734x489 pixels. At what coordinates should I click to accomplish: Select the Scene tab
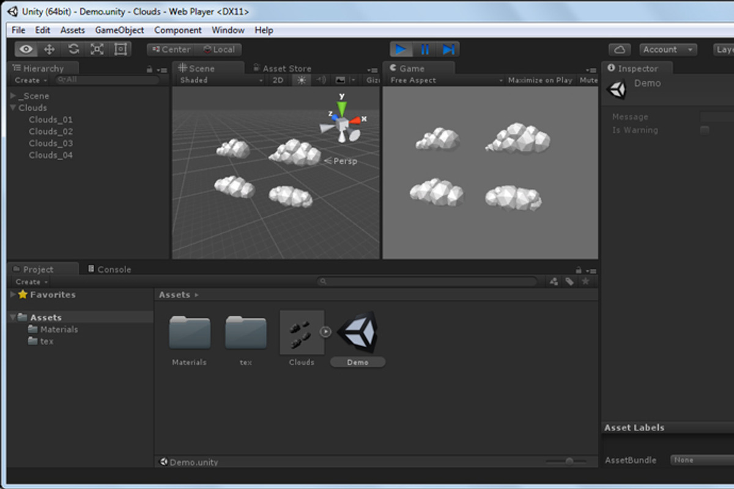[x=208, y=68]
